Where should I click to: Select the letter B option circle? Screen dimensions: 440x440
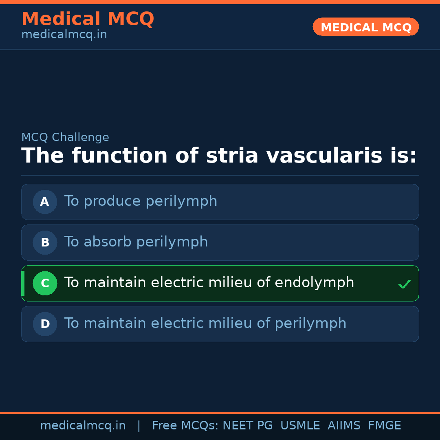click(x=45, y=242)
